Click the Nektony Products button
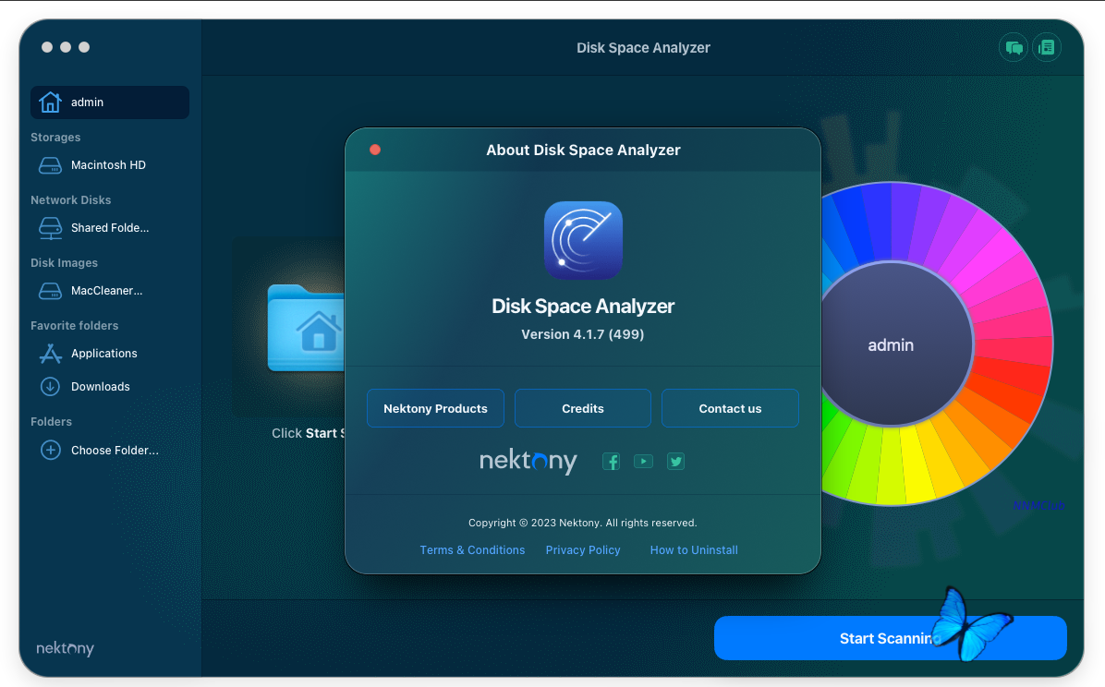 (x=435, y=408)
